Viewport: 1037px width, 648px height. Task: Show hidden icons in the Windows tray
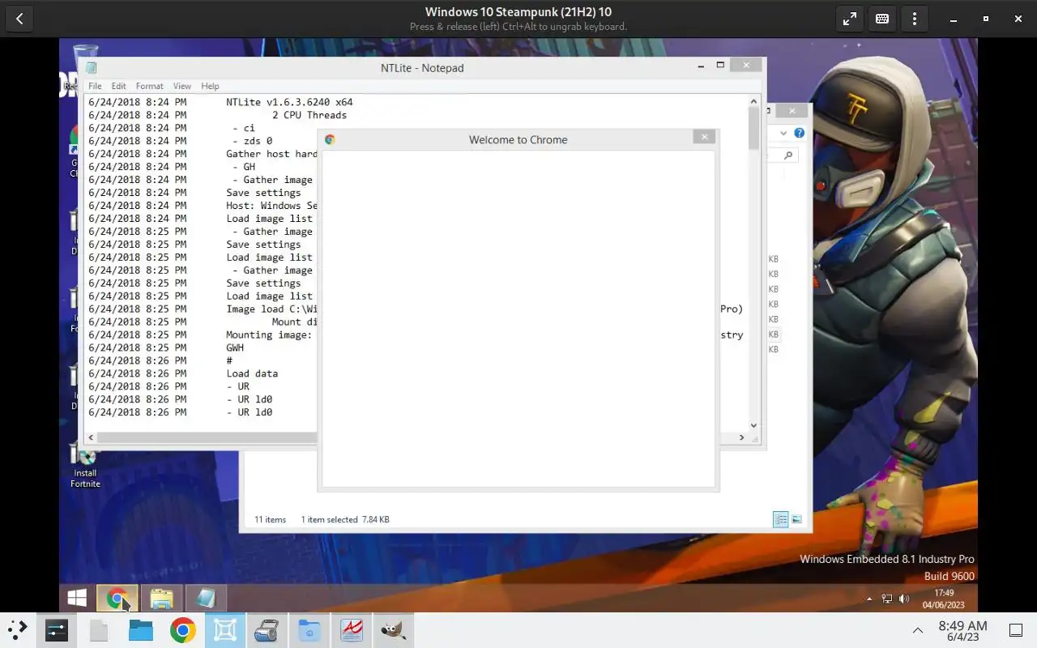870,599
